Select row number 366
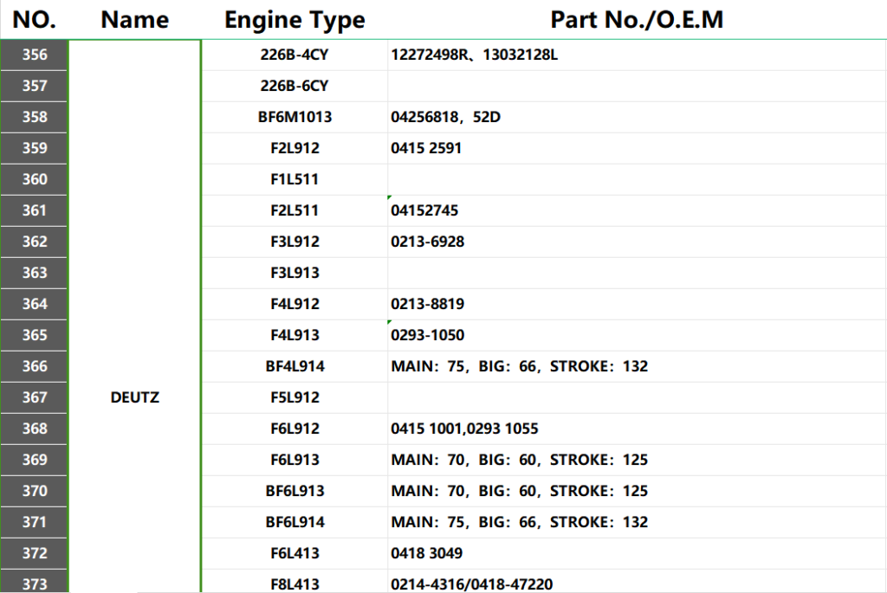Image resolution: width=887 pixels, height=593 pixels. coord(35,365)
